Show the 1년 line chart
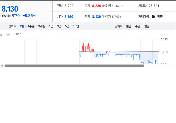176x123 pixels. coord(51,26)
